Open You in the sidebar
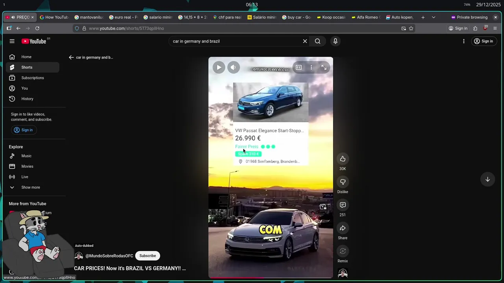The width and height of the screenshot is (504, 283). tap(32, 88)
